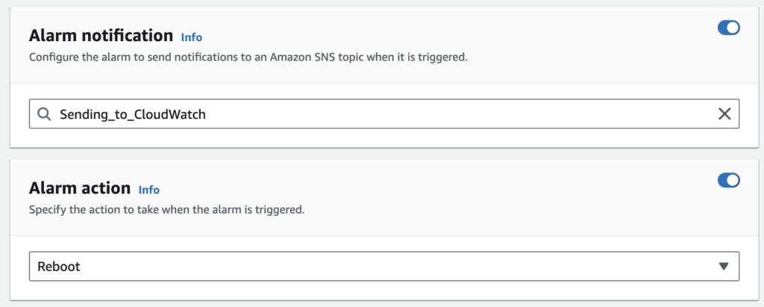Clear the SNS topic search field
The width and height of the screenshot is (764, 307).
pos(724,114)
